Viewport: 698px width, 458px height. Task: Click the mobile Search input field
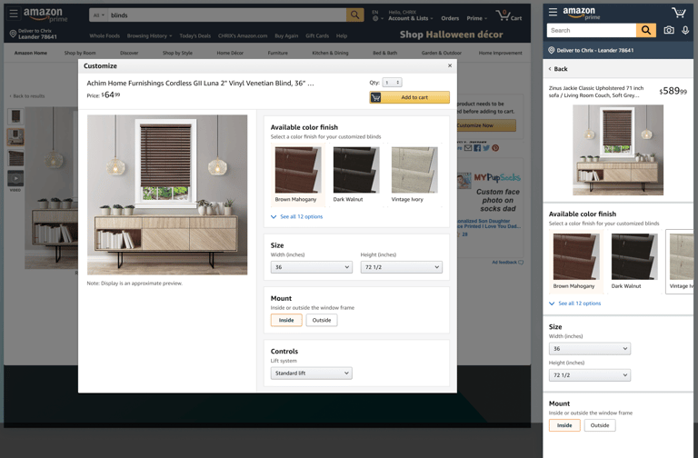[591, 30]
